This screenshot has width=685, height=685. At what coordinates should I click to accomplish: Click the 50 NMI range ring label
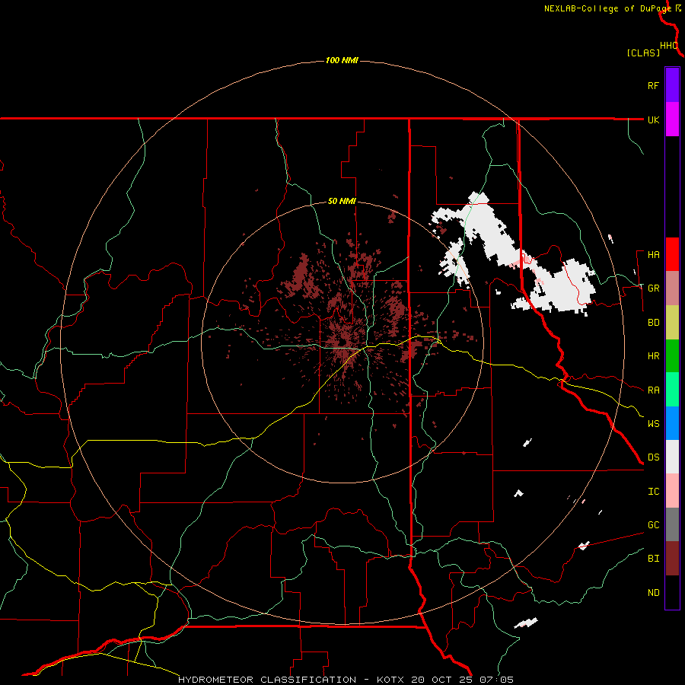pos(342,202)
